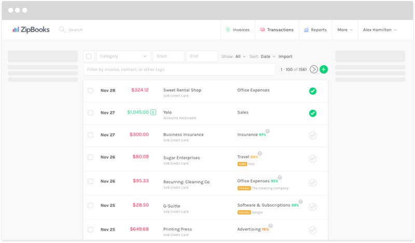The width and height of the screenshot is (415, 243).
Task: Select checkbox for Sugar Enterprises transaction
Action: click(90, 157)
